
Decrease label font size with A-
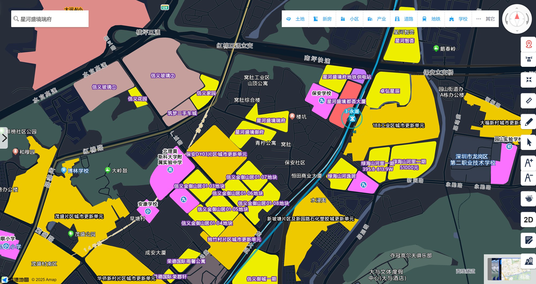click(528, 178)
